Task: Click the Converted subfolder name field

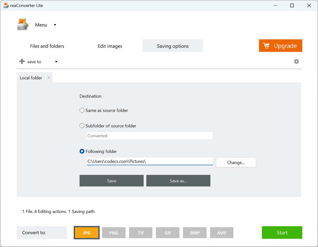Action: [x=150, y=136]
